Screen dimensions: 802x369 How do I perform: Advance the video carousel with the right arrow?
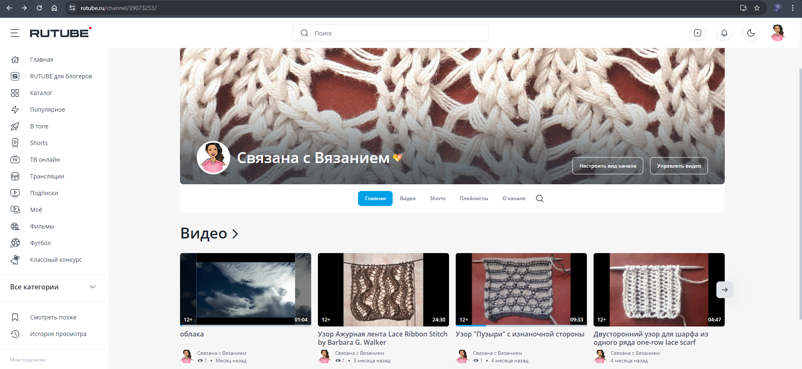tap(725, 290)
